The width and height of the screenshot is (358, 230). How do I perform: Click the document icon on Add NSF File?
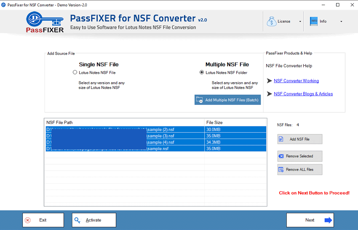point(281,139)
